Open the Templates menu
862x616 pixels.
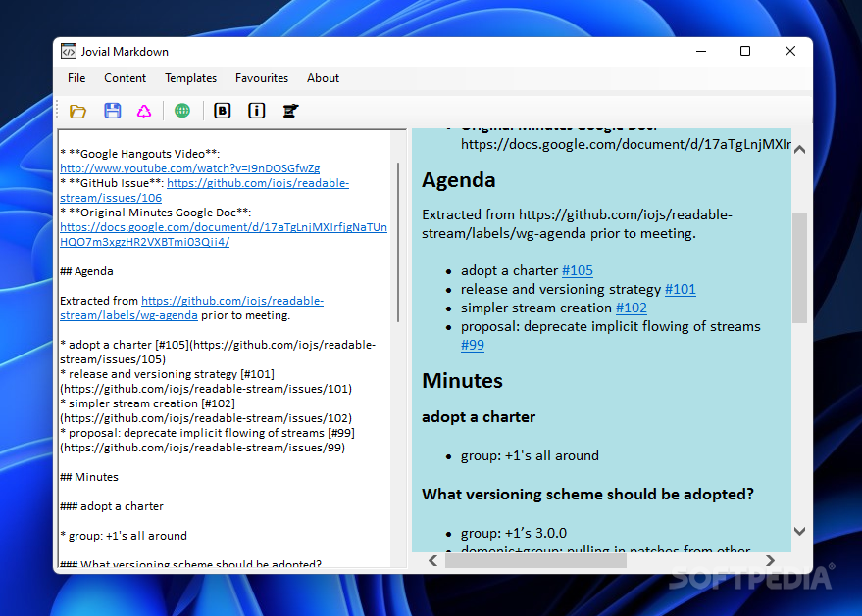(x=191, y=78)
